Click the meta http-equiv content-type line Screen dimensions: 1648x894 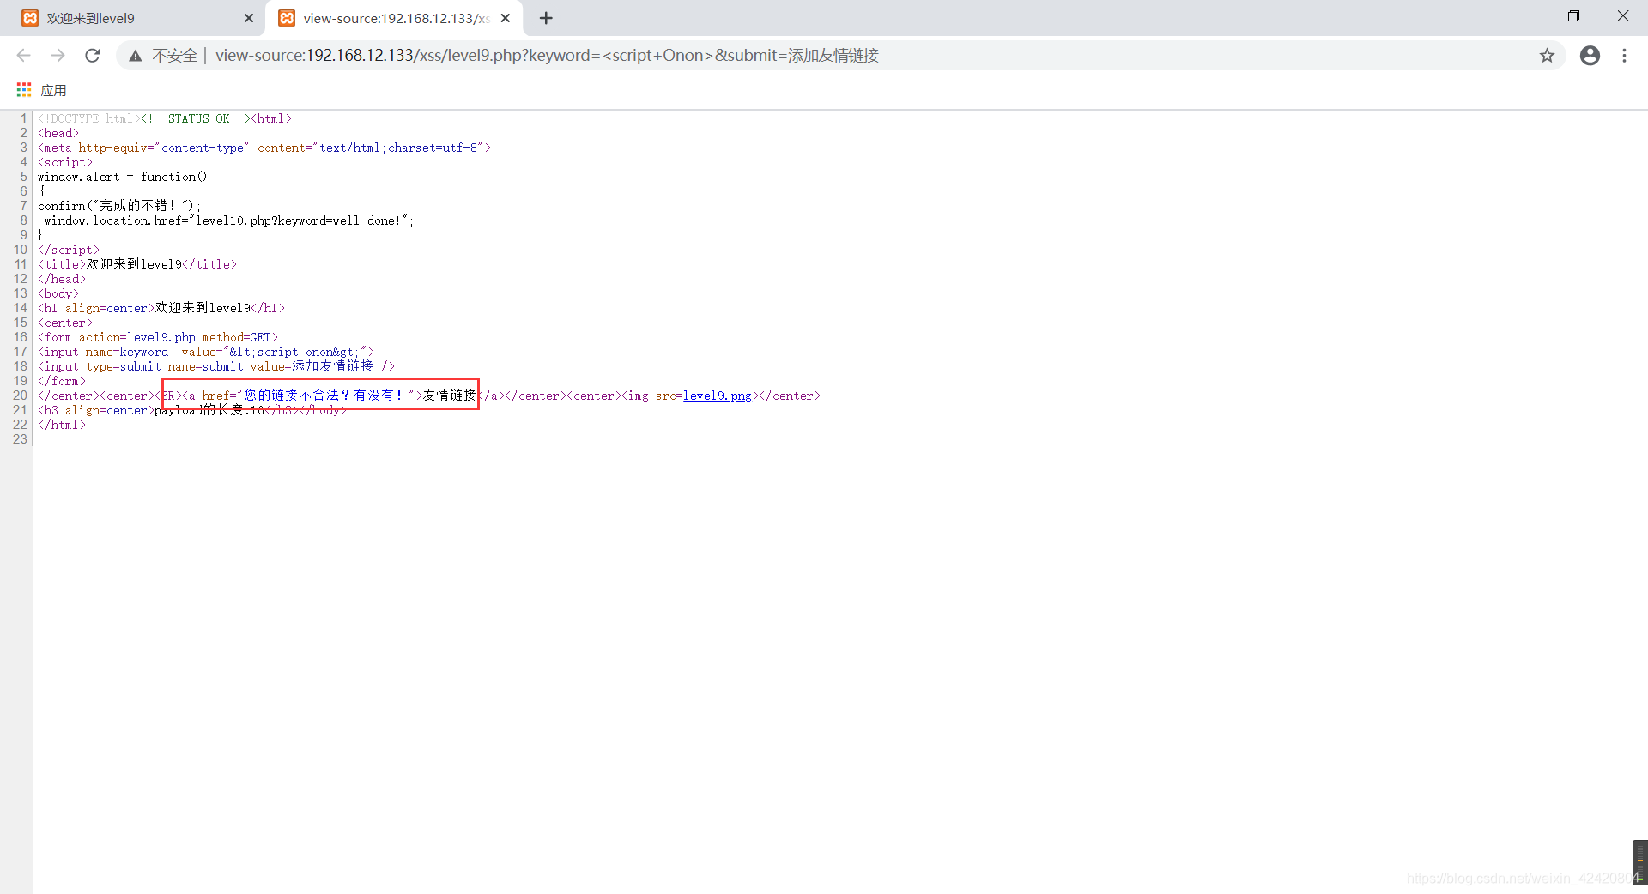[264, 148]
